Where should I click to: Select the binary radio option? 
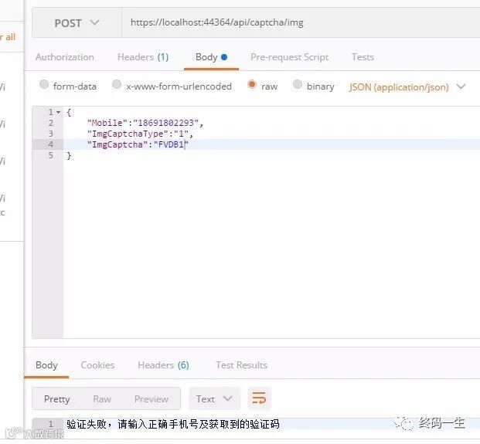tap(298, 84)
